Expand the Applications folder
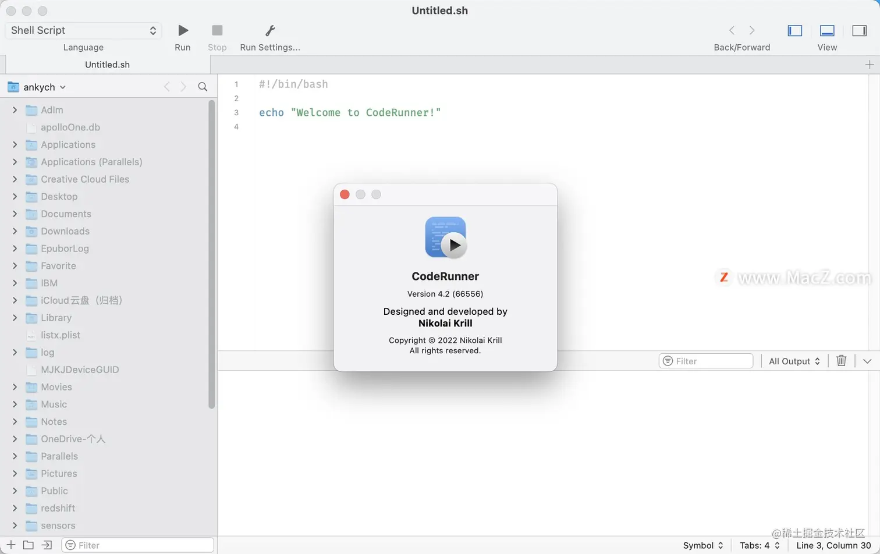Screen dimensions: 880x554 click(15, 144)
